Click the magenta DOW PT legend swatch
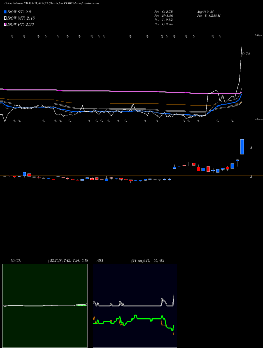The height and width of the screenshot is (348, 263). [5, 24]
